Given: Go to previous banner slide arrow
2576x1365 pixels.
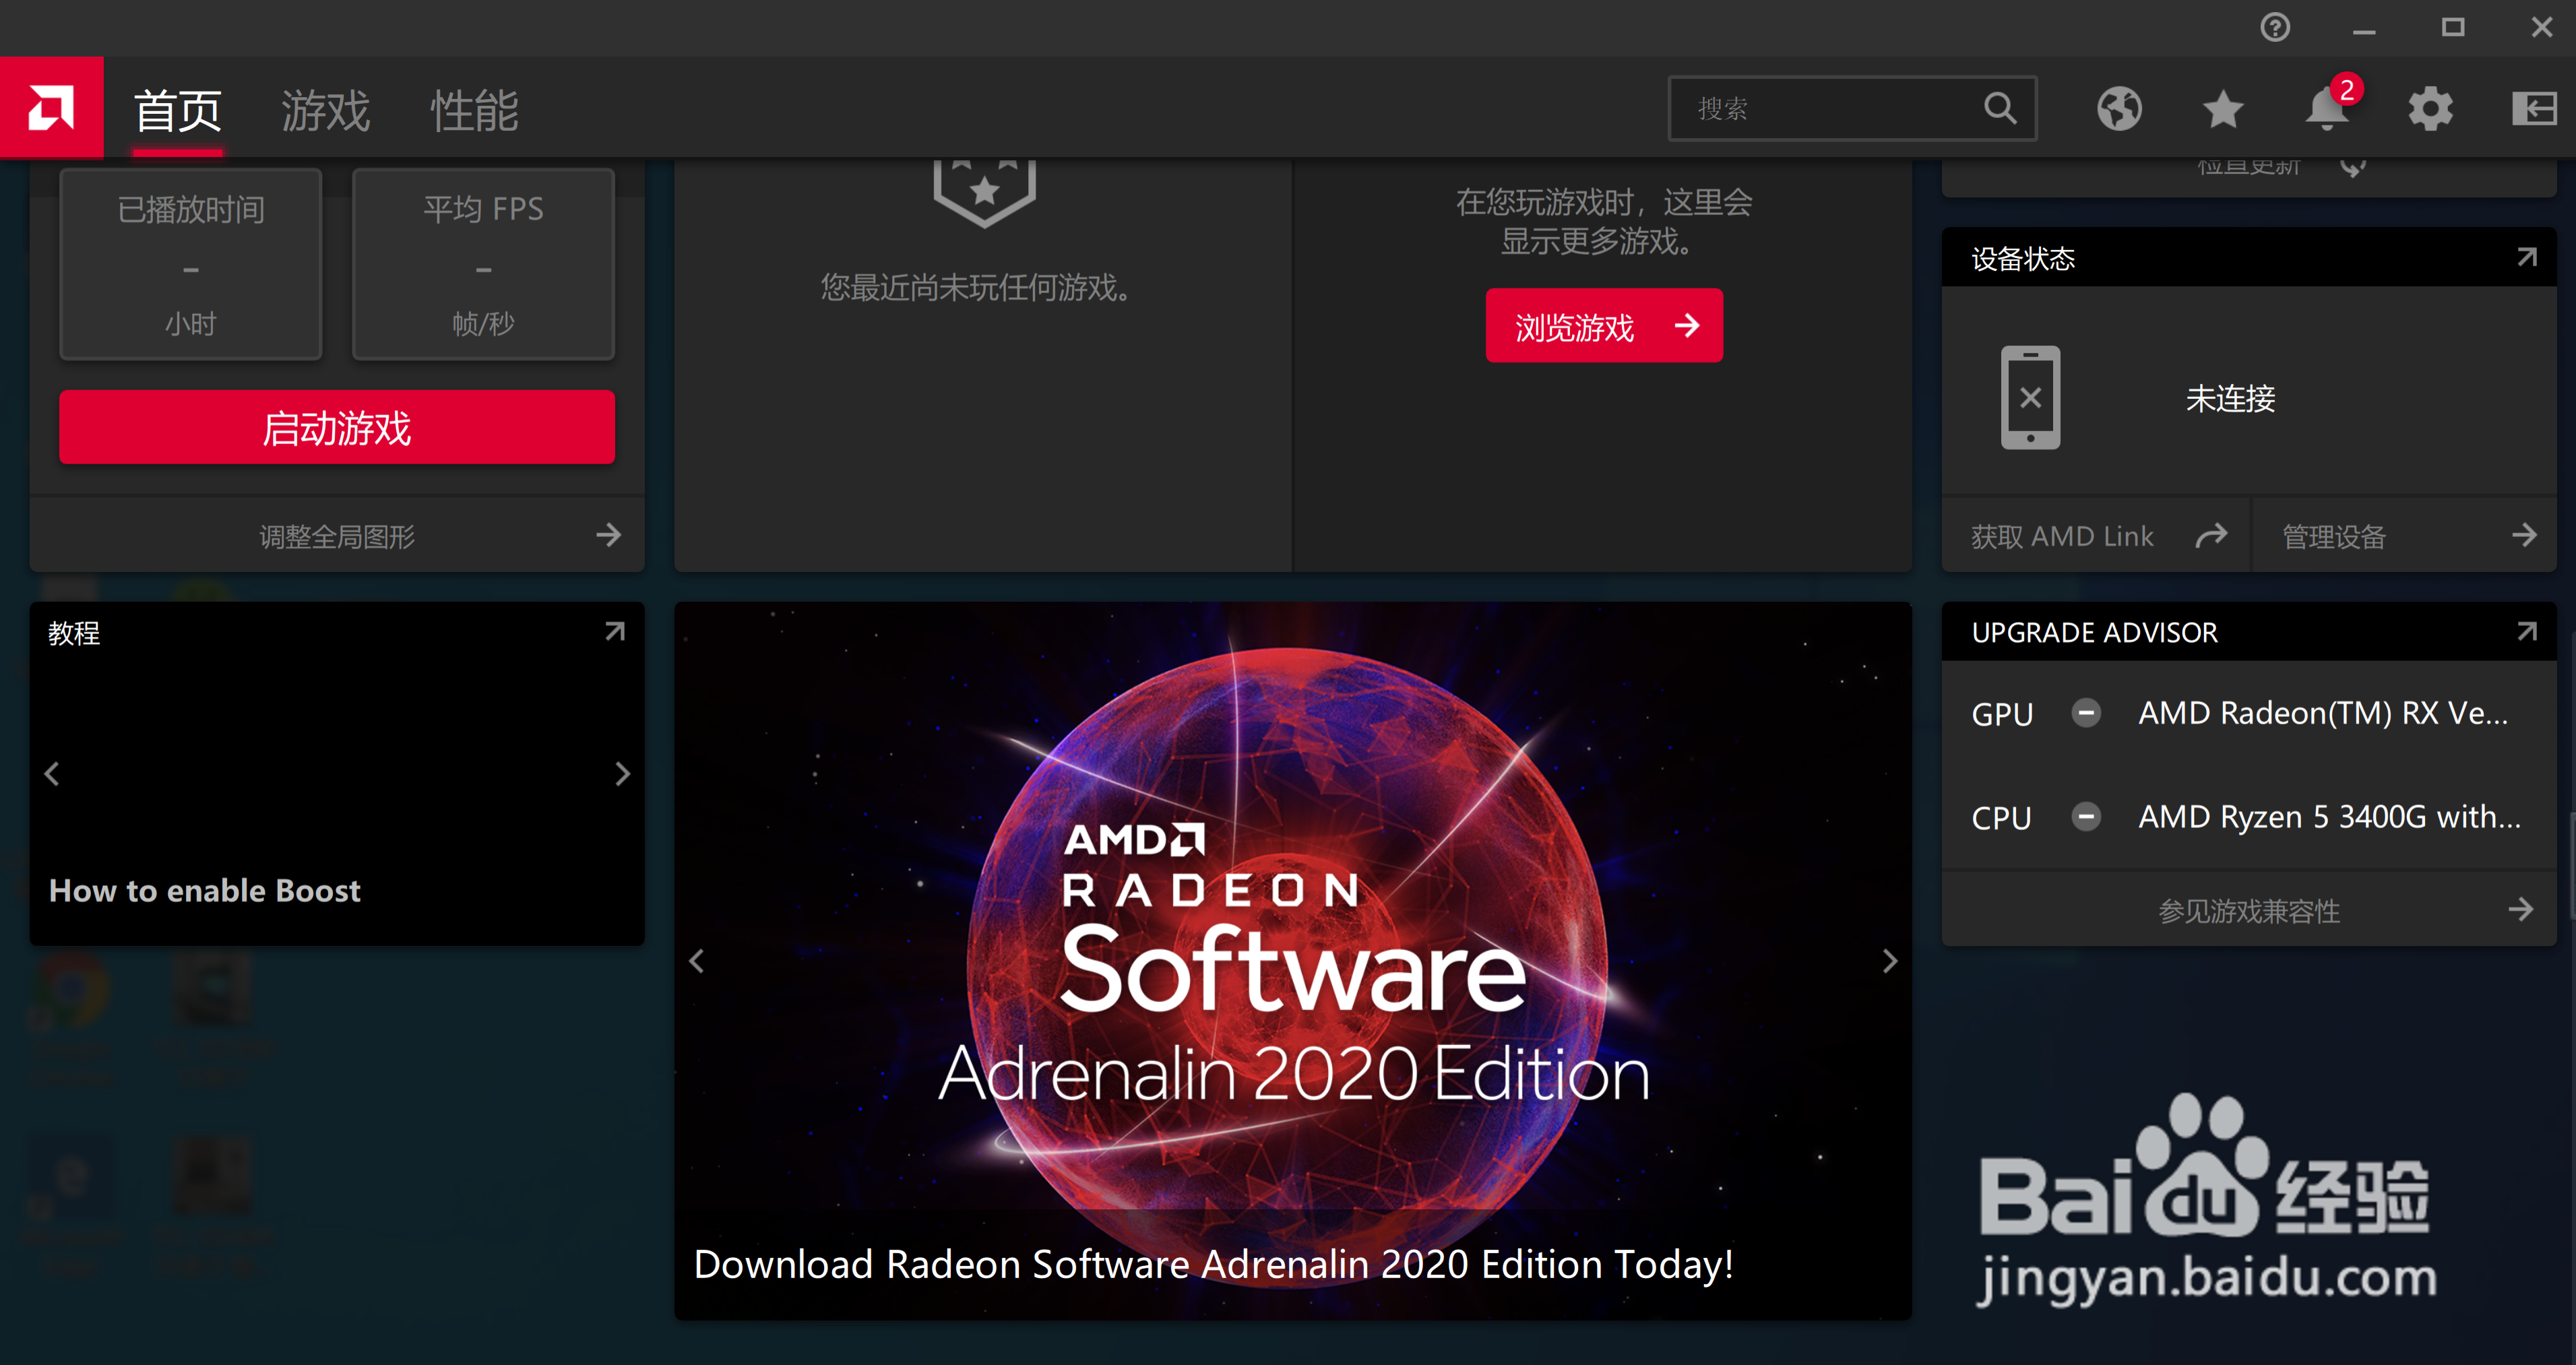Looking at the screenshot, I should tap(697, 961).
